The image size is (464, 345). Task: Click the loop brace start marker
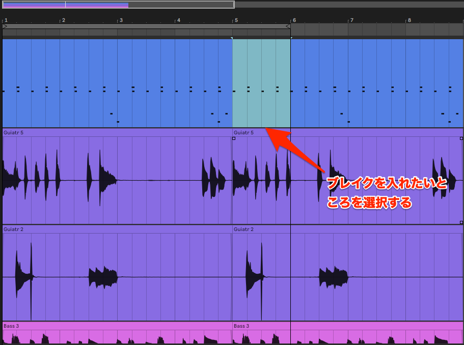click(x=5, y=26)
